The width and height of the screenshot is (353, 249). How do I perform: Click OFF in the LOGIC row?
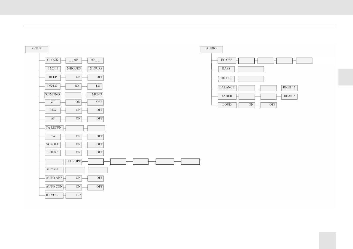(x=95, y=153)
